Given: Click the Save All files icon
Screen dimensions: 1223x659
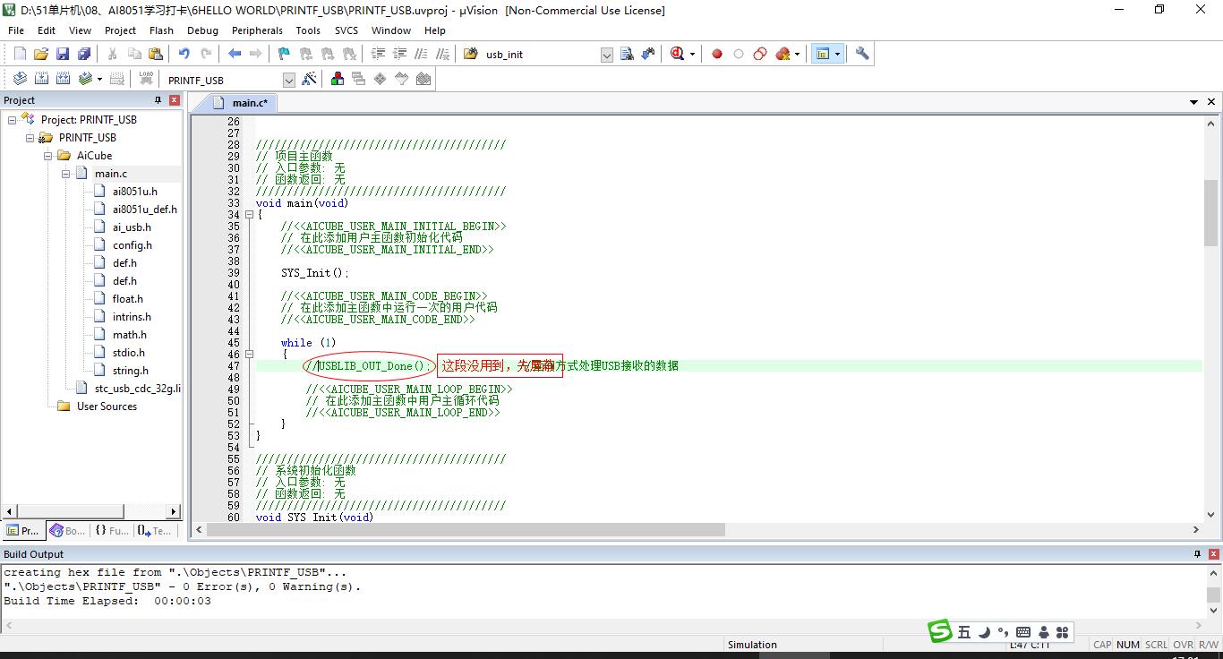Looking at the screenshot, I should [83, 54].
